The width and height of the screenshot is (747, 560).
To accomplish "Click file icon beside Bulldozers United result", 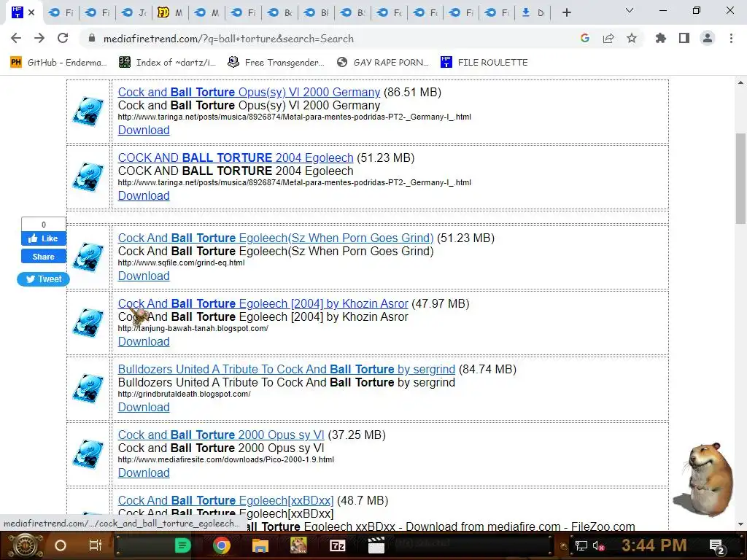I will pyautogui.click(x=88, y=389).
